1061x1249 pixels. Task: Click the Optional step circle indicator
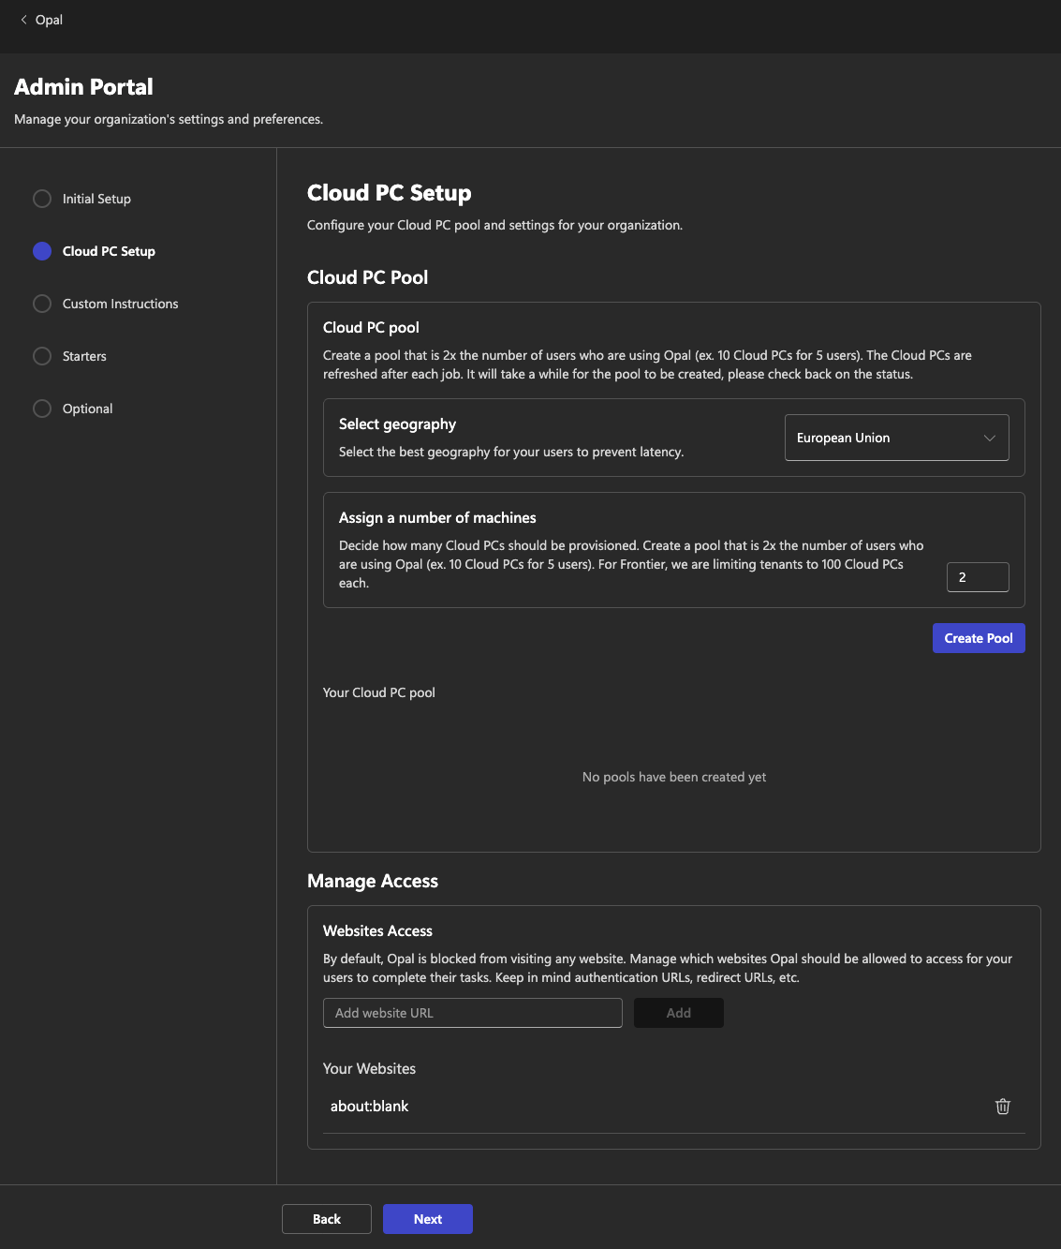(x=42, y=409)
